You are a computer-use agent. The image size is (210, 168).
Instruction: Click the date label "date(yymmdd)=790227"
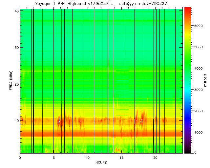coord(143,4)
